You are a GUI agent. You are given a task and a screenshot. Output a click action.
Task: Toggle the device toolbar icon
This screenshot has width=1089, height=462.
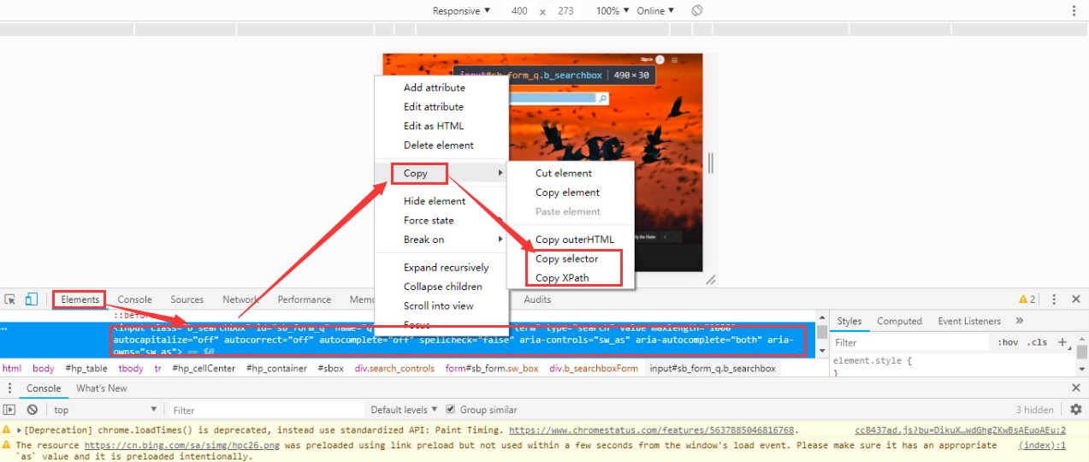(32, 299)
